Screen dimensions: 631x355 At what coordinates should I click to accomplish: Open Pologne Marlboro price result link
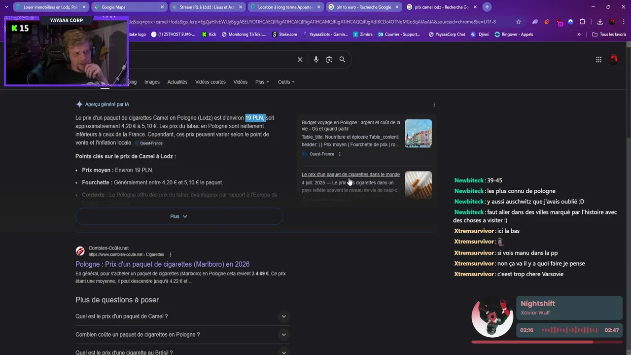162,264
